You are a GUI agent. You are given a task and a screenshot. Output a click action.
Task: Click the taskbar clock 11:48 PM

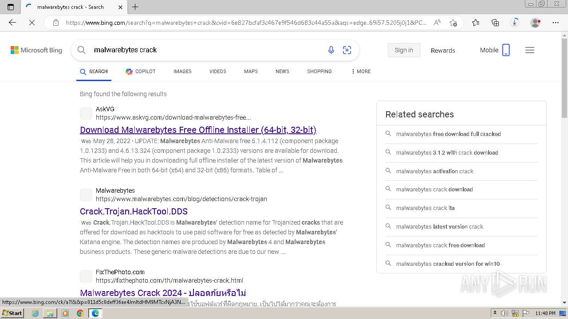coord(545,313)
